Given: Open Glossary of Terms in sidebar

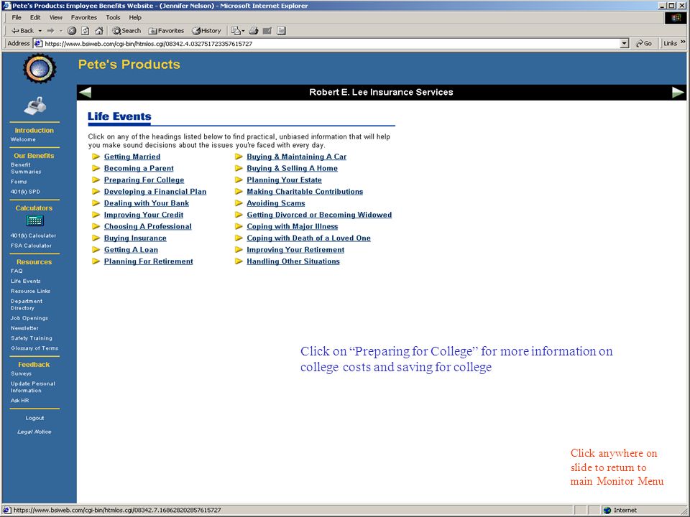Looking at the screenshot, I should coord(34,348).
